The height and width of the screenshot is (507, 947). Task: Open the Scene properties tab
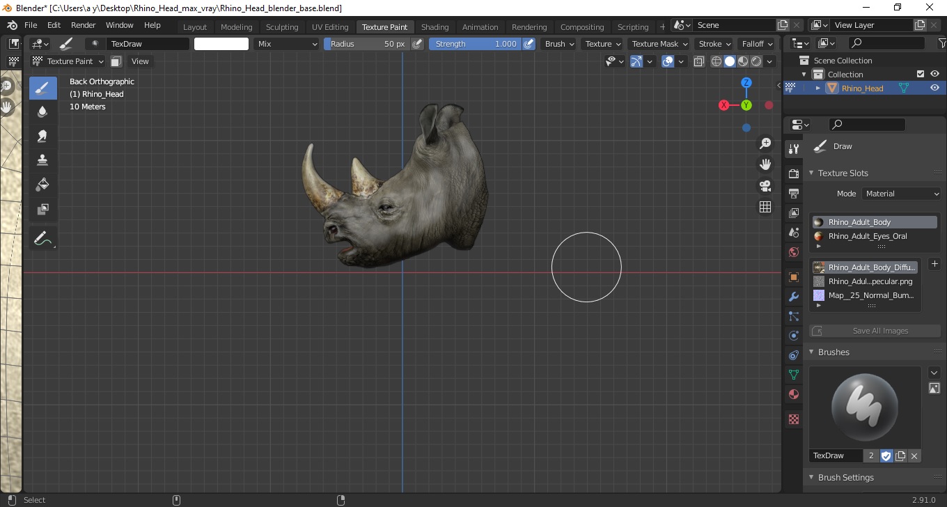[793, 232]
